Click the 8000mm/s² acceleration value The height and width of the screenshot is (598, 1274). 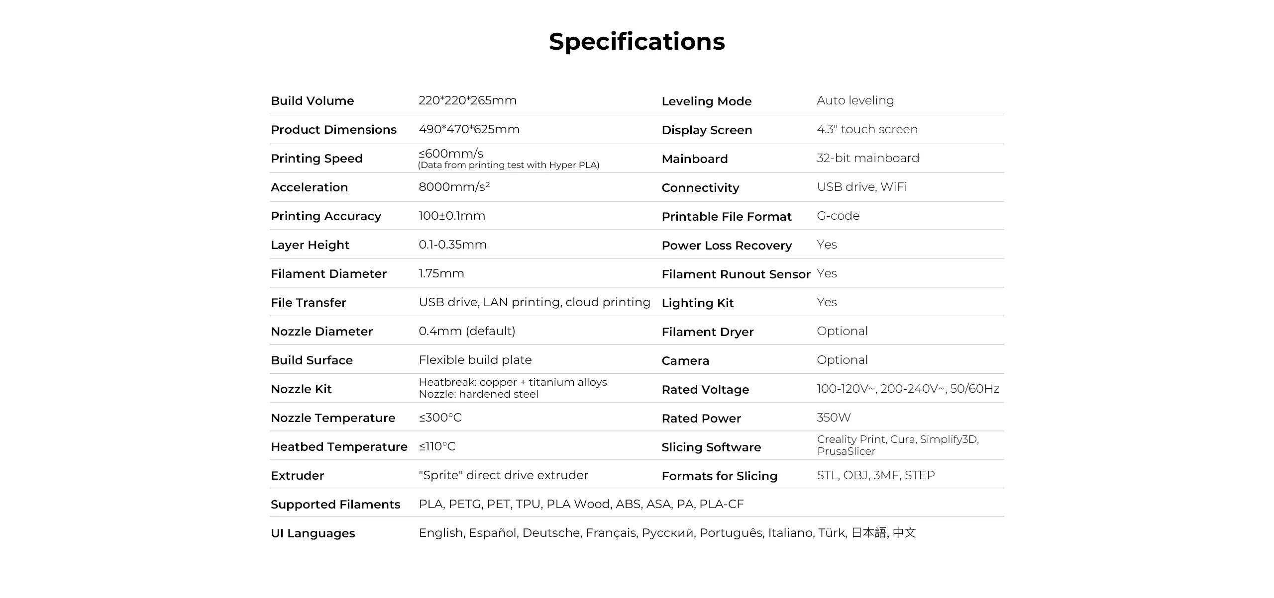click(x=454, y=187)
